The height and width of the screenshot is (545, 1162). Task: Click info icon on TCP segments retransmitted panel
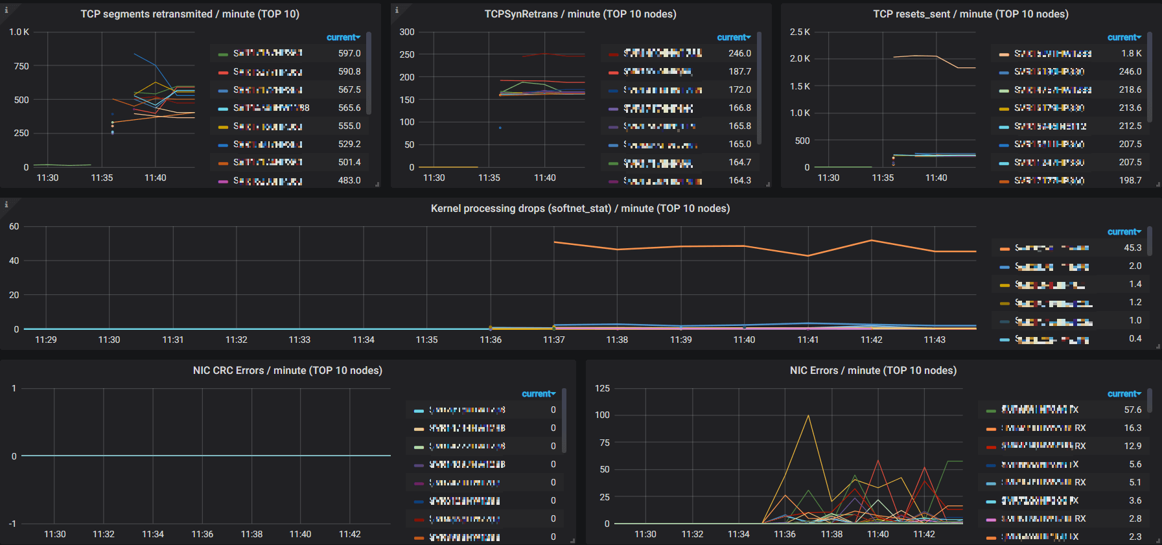[6, 10]
